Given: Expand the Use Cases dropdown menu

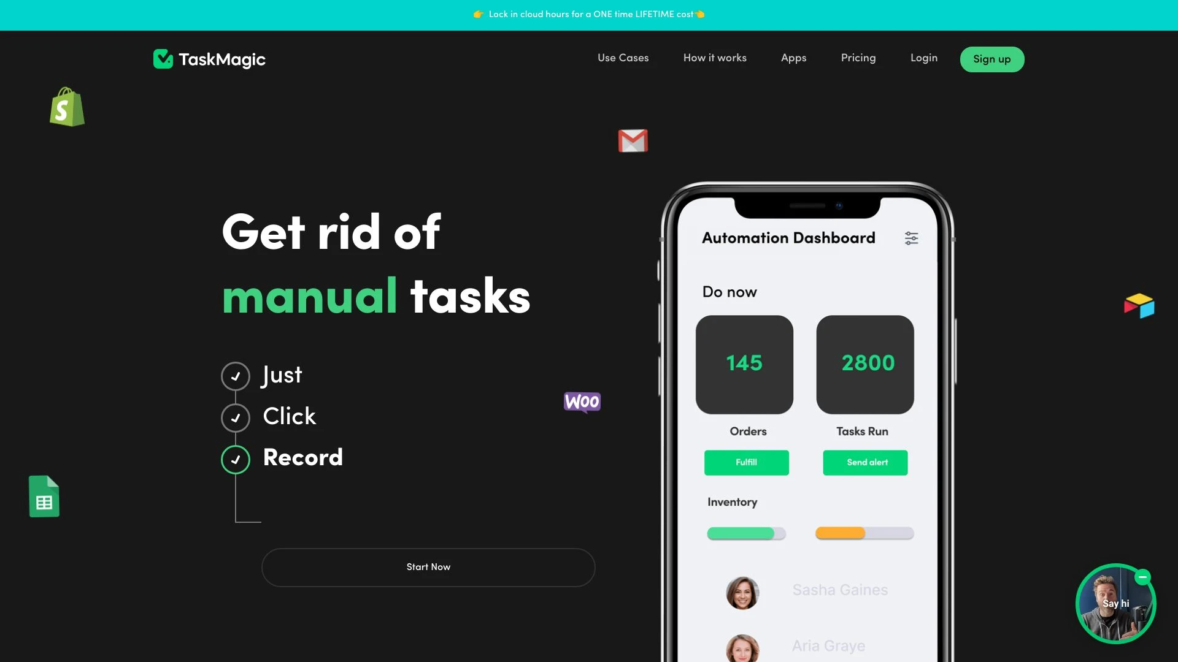Looking at the screenshot, I should point(623,59).
